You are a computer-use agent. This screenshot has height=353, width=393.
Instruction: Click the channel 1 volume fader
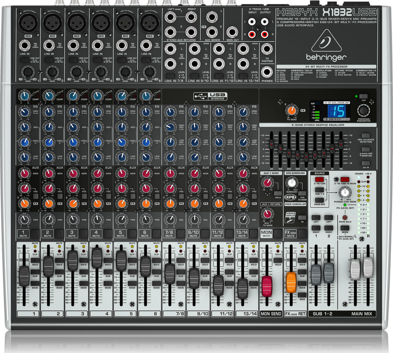point(24,276)
